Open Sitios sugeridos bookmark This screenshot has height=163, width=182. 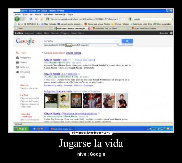[x=162, y=24]
